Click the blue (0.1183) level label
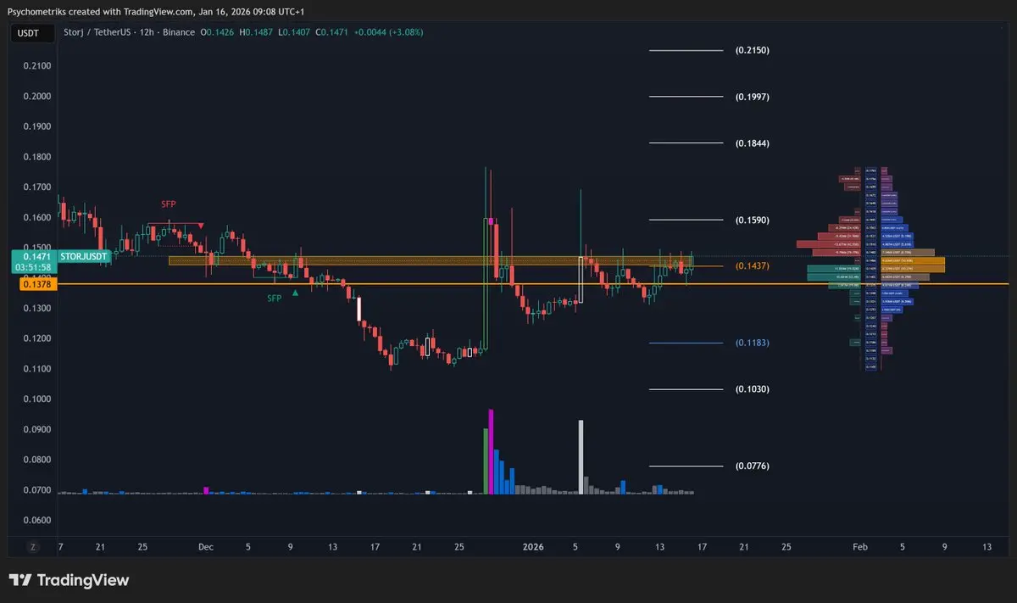Viewport: 1017px width, 603px height. 752,343
